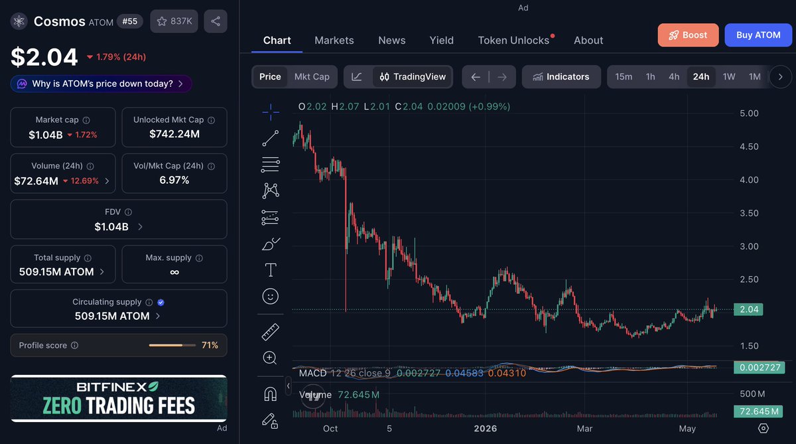Click the Total supply info icon
Image resolution: width=796 pixels, height=444 pixels.
[x=88, y=258]
